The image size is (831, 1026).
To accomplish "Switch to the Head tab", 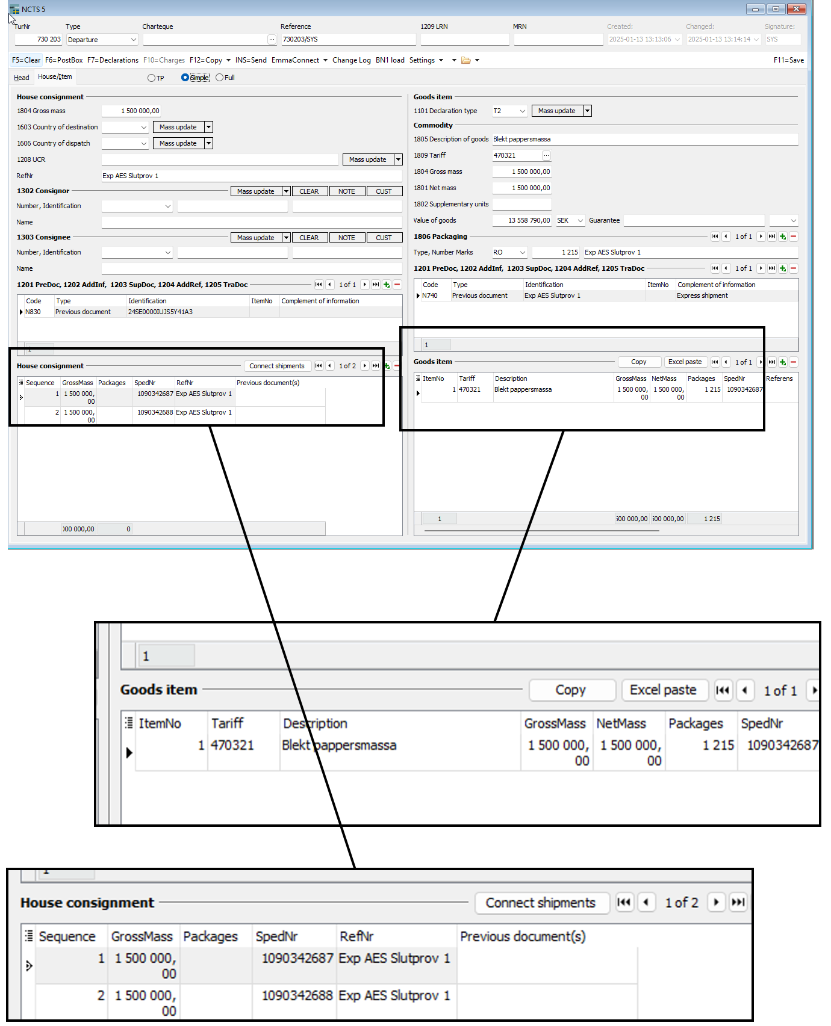I will 22,78.
